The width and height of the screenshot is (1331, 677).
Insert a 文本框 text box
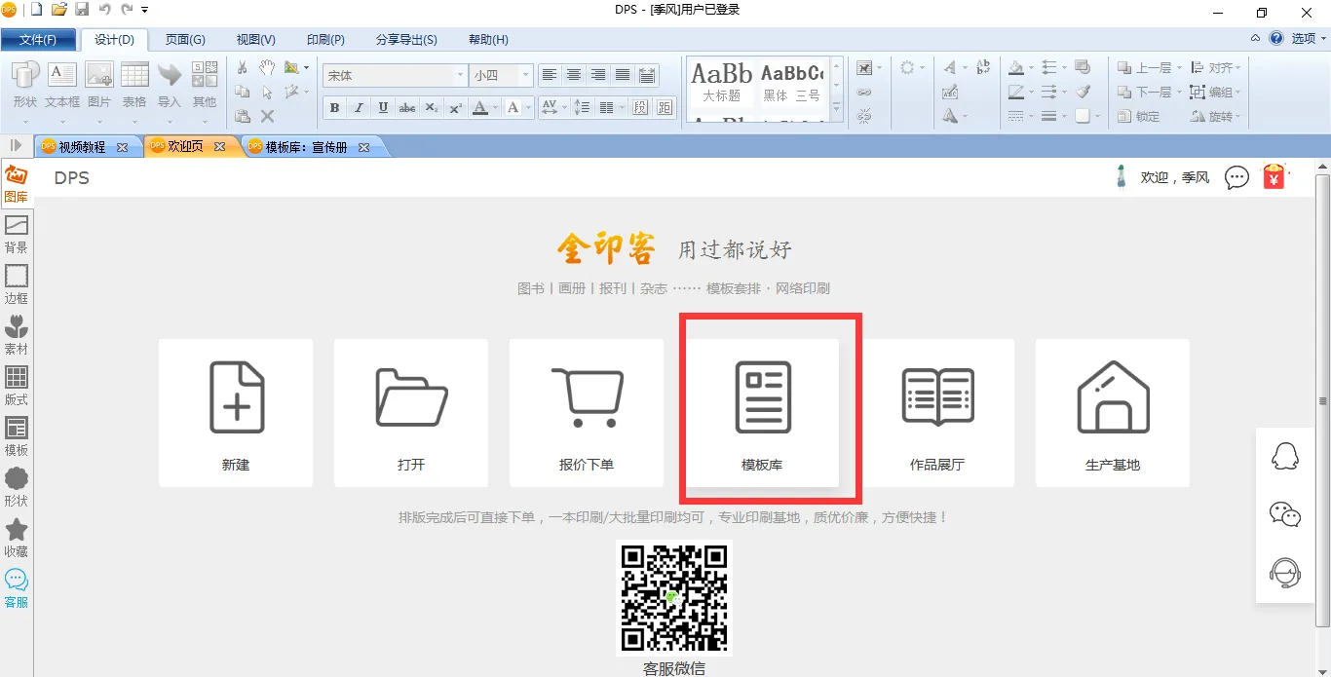click(62, 85)
